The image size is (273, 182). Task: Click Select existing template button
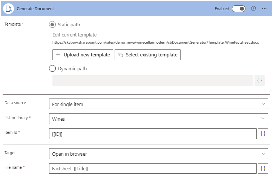pos(147,55)
